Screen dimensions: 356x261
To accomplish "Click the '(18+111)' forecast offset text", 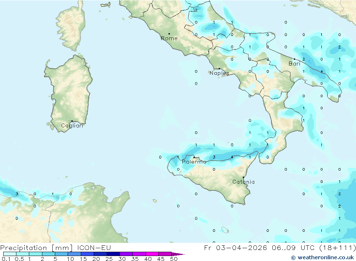I will (337, 247).
